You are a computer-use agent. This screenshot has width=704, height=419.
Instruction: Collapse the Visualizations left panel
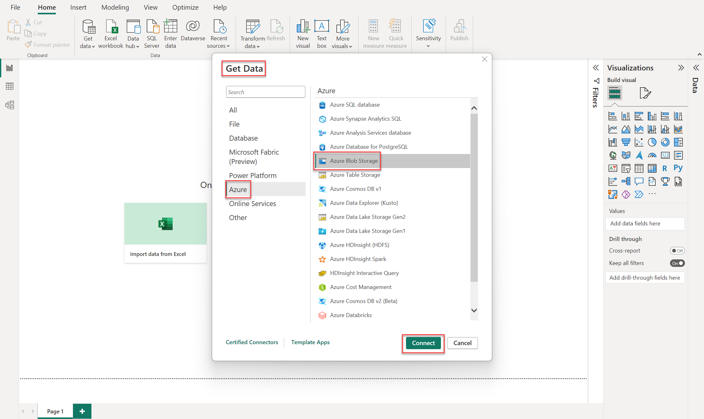[681, 67]
